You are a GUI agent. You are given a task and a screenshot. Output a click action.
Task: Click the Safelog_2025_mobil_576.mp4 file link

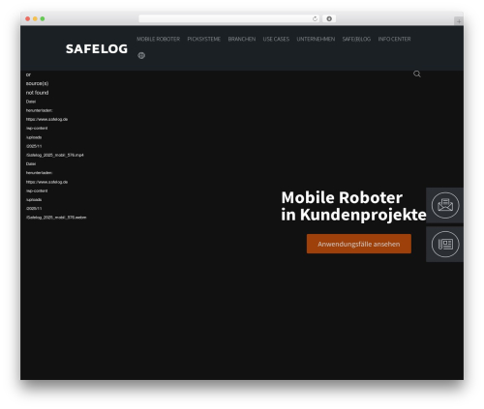[55, 155]
